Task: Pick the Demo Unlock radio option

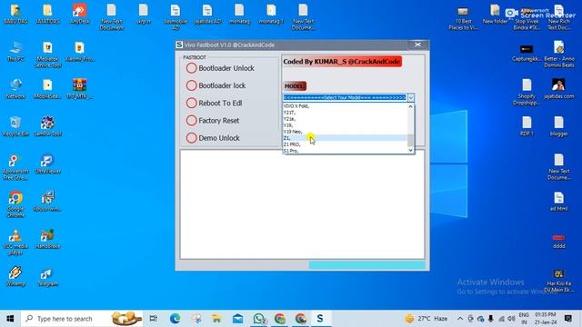Action: click(192, 138)
